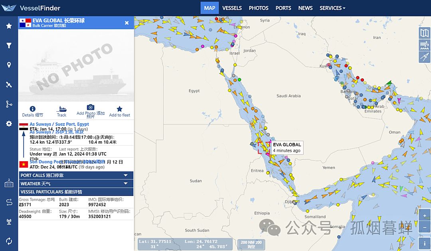Go to the VESSELS tab

(232, 8)
